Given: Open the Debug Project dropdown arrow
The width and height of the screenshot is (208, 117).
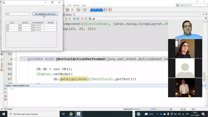Looking at the screenshot, I should [x=81, y=9].
